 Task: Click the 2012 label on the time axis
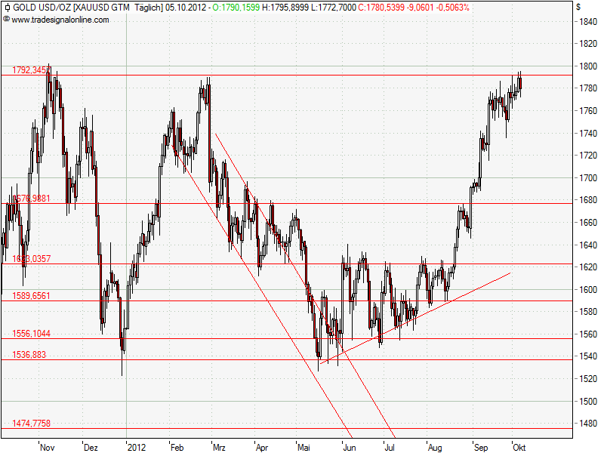(x=137, y=447)
